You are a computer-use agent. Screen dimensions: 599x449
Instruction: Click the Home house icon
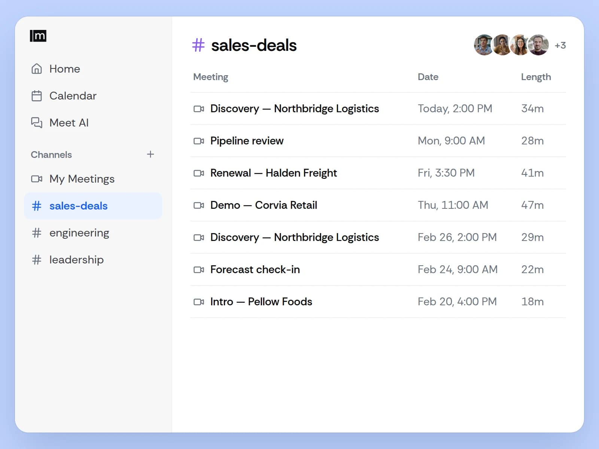click(x=37, y=69)
